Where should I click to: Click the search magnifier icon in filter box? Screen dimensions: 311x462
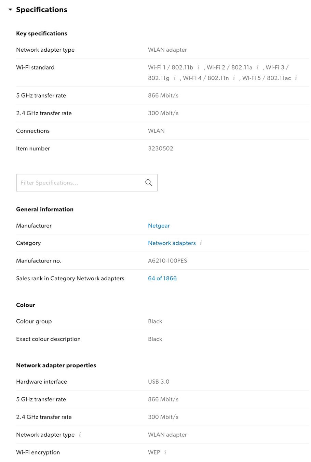point(149,183)
